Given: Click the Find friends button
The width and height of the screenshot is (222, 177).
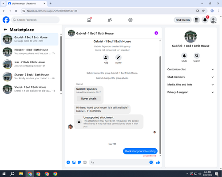Looking at the screenshot, I should click(x=182, y=20).
